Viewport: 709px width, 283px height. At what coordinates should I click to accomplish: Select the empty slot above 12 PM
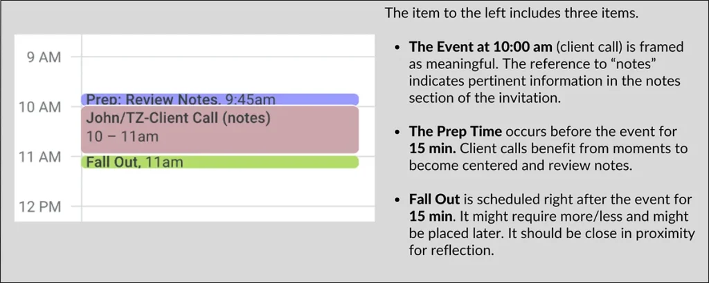(x=228, y=187)
